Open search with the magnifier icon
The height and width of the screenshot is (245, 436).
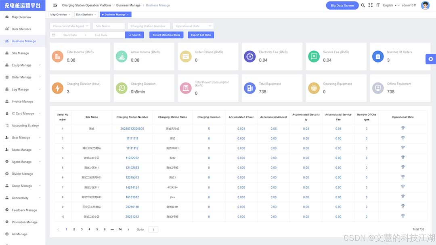(363, 5)
